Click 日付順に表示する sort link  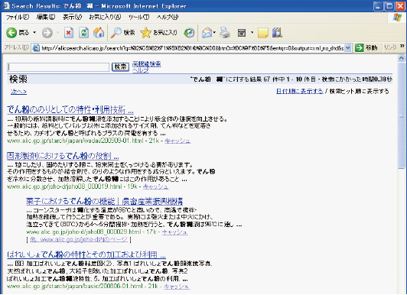click(300, 91)
